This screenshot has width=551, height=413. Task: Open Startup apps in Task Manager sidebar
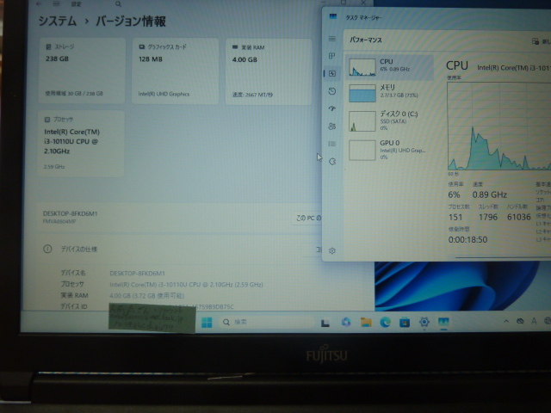[x=332, y=108]
